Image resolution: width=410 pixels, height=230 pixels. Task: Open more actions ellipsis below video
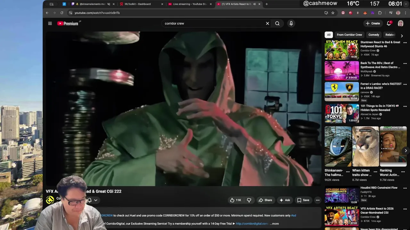[x=318, y=200]
